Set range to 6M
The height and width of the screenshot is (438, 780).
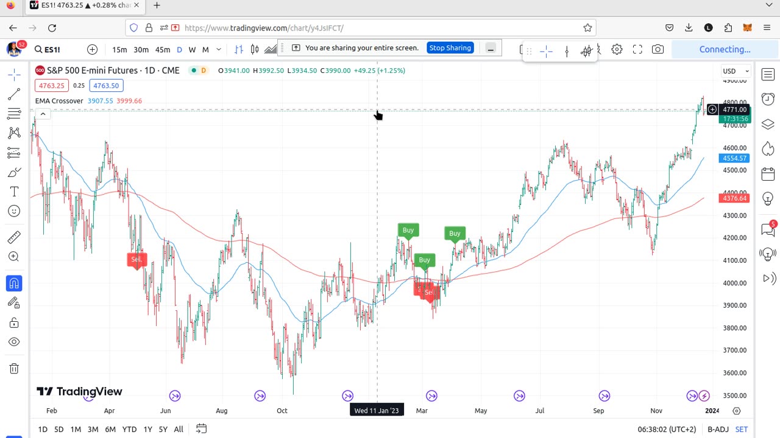tap(110, 429)
